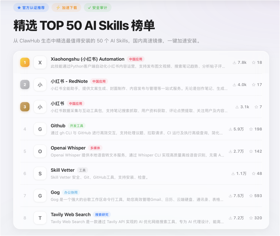This screenshot has height=236, width=280.
Task: Click the Skill Vetter icon
Action: 40,173
